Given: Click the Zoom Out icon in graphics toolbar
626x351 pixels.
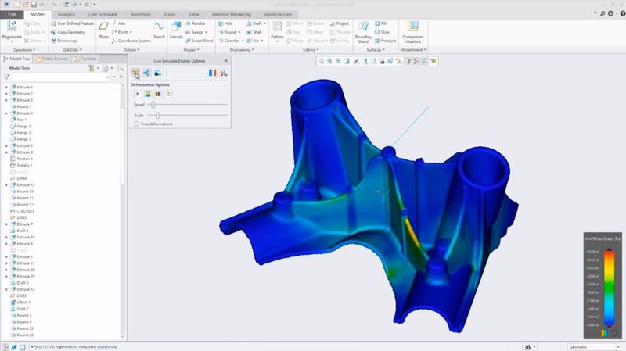Looking at the screenshot, I should point(338,61).
